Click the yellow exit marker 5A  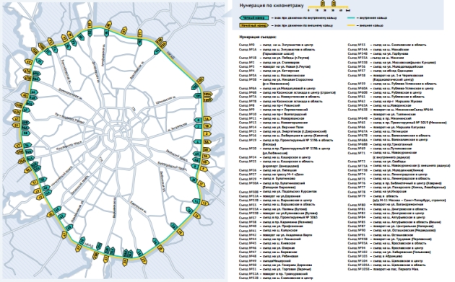pos(207,142)
